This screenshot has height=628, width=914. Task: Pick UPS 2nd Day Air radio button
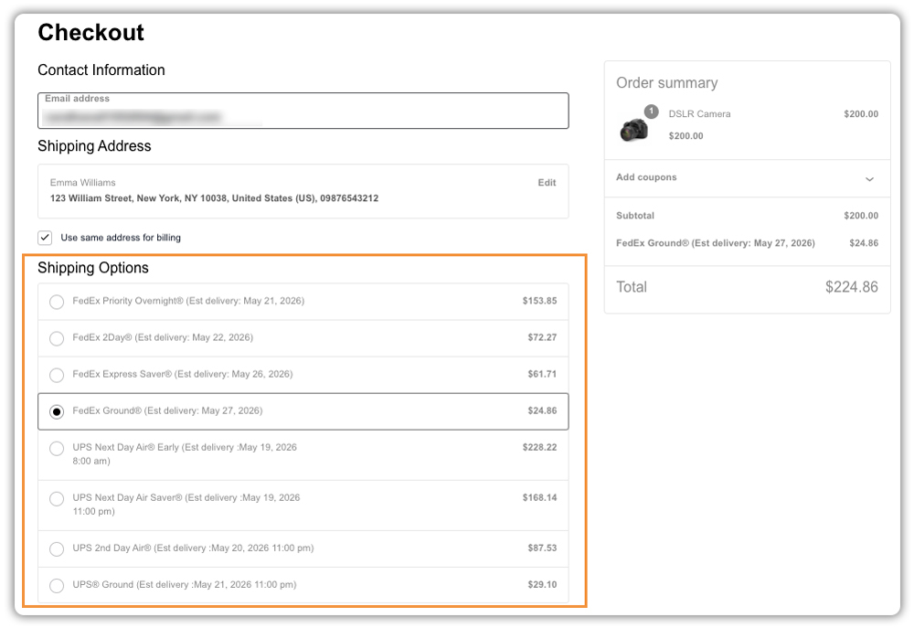57,548
